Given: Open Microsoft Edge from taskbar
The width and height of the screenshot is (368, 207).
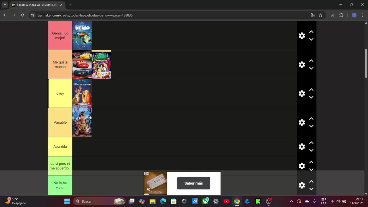Looking at the screenshot, I should coord(163,201).
